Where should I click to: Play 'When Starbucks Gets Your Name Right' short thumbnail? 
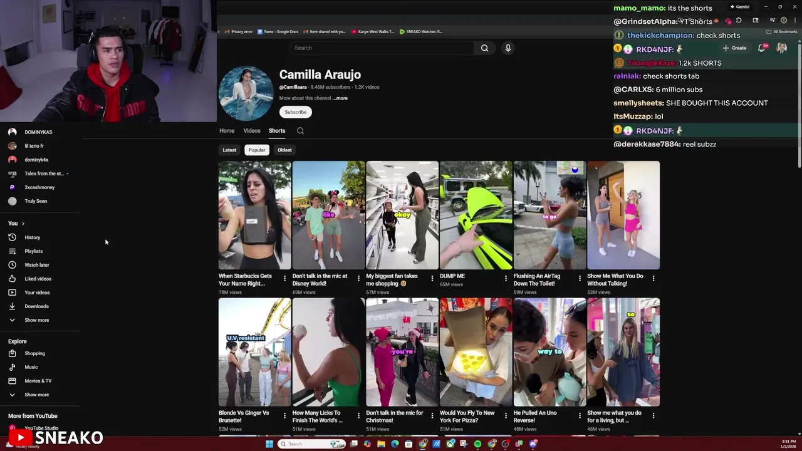254,215
